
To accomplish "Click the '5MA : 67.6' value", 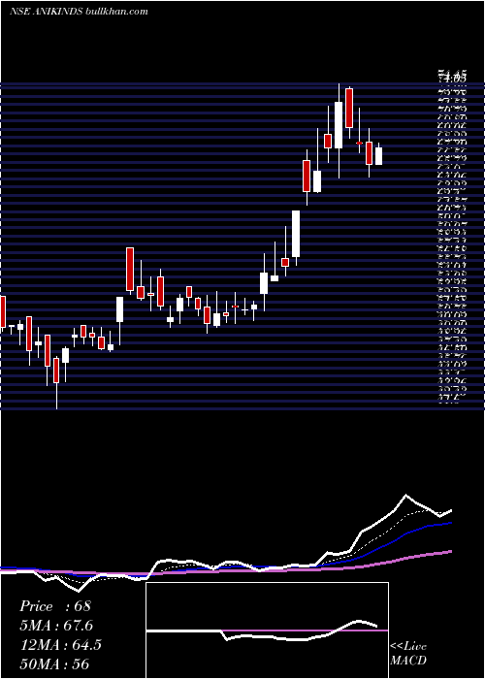I will [x=56, y=626].
